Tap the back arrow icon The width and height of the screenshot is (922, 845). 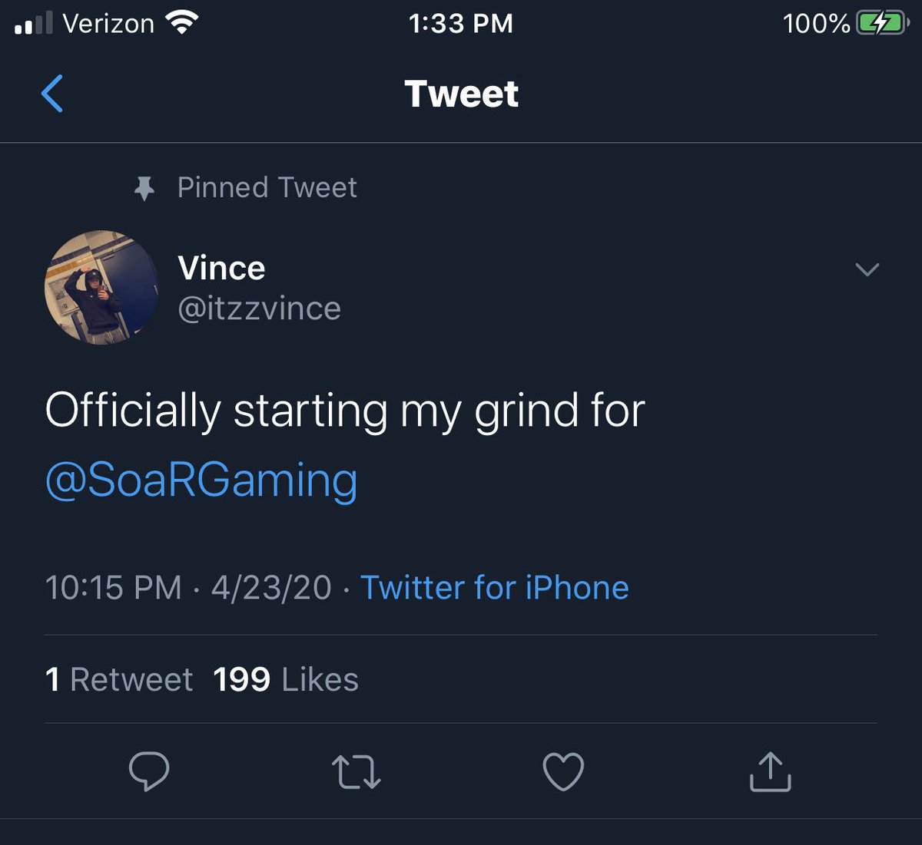pyautogui.click(x=52, y=94)
